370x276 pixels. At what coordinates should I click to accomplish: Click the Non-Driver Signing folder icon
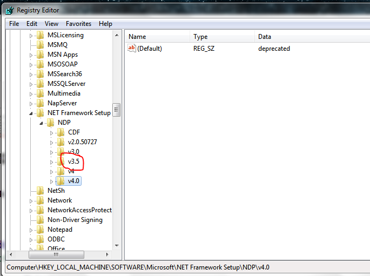point(41,220)
